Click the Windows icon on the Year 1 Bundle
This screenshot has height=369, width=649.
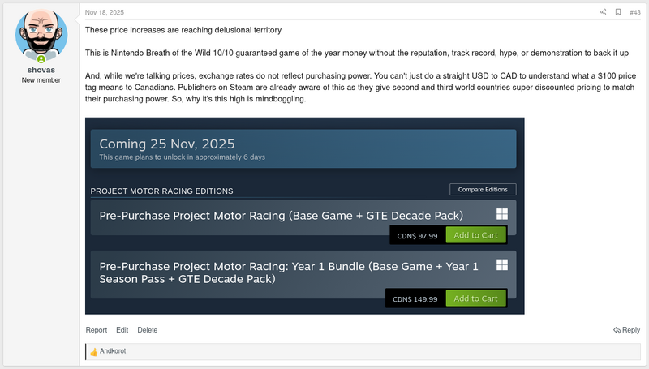[502, 265]
